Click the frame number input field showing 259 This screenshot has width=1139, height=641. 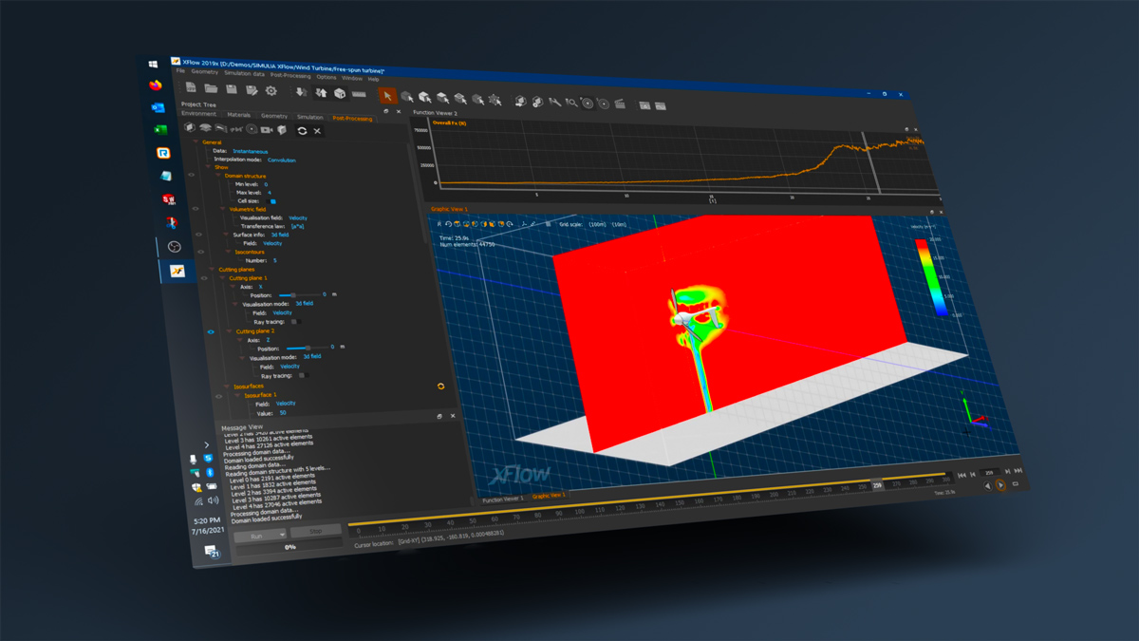pyautogui.click(x=989, y=472)
